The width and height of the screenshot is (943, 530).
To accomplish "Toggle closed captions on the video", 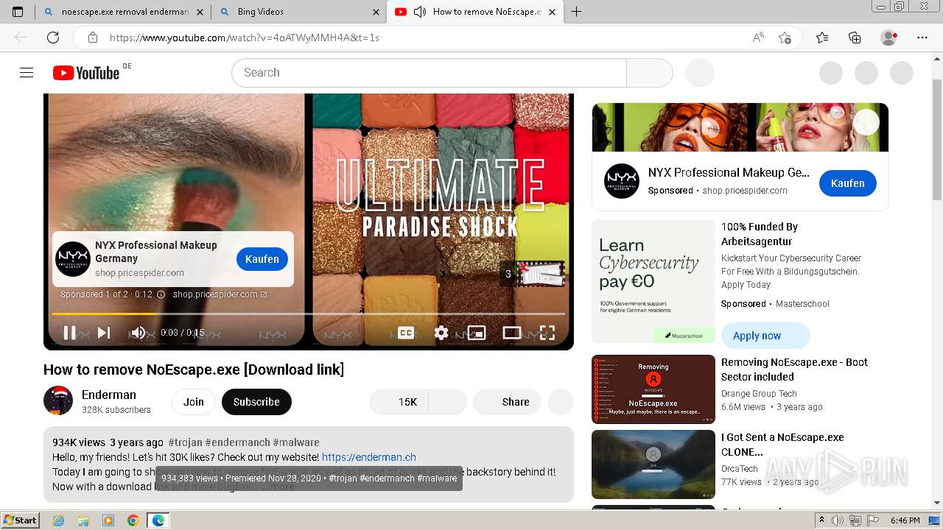I will click(x=406, y=333).
